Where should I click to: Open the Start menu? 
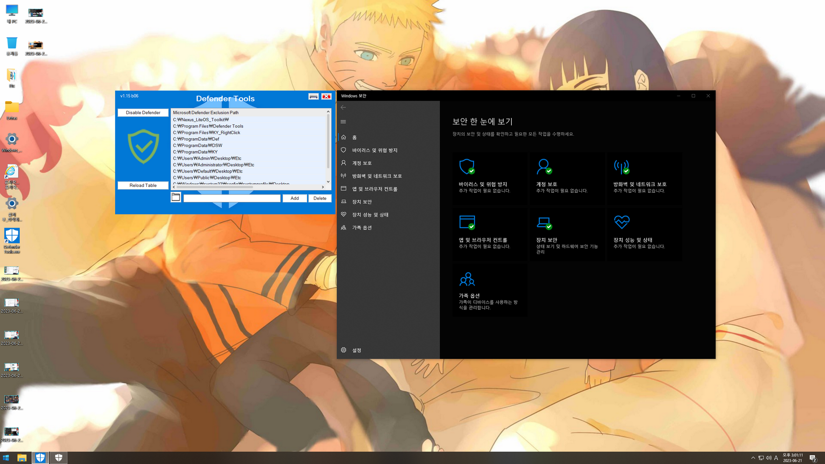click(x=6, y=458)
